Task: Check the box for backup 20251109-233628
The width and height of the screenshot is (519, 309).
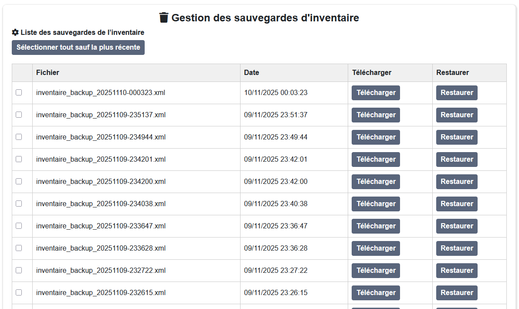Action: click(x=19, y=248)
